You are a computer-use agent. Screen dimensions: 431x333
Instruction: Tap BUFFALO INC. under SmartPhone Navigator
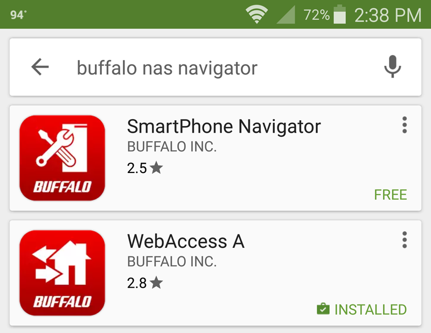pyautogui.click(x=172, y=147)
